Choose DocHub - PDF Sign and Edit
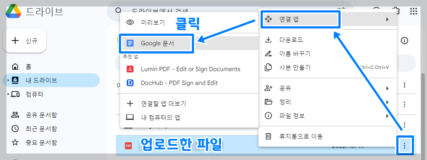Image resolution: width=427 pixels, height=160 pixels. pyautogui.click(x=189, y=82)
